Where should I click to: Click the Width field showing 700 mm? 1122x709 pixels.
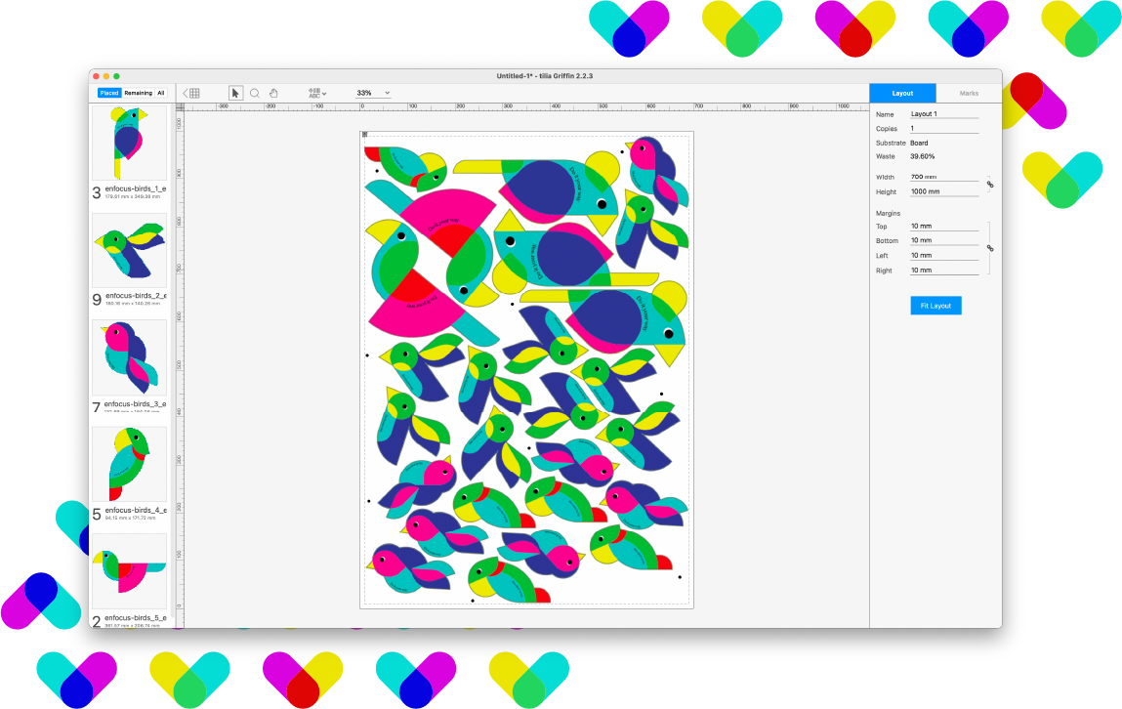pos(943,177)
